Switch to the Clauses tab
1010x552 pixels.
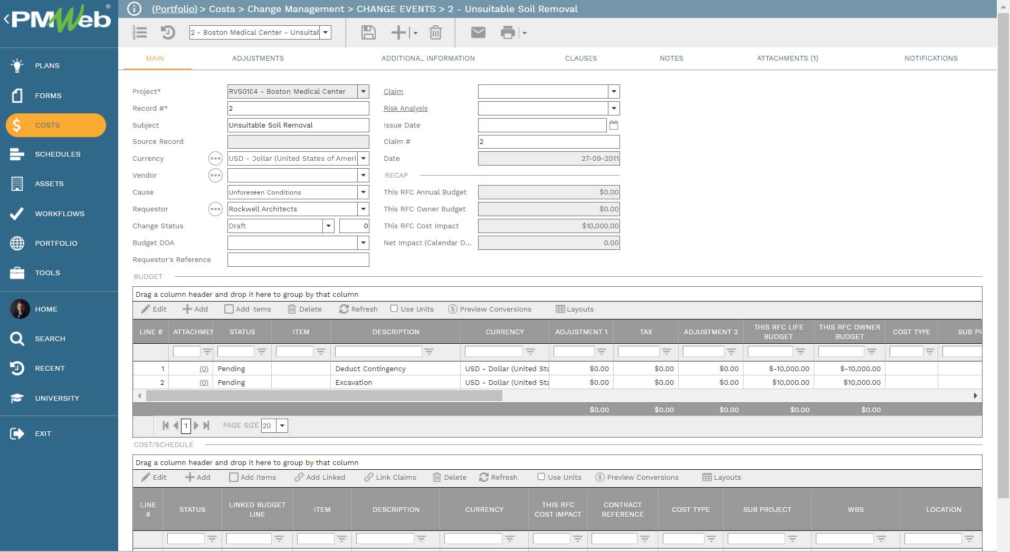581,58
